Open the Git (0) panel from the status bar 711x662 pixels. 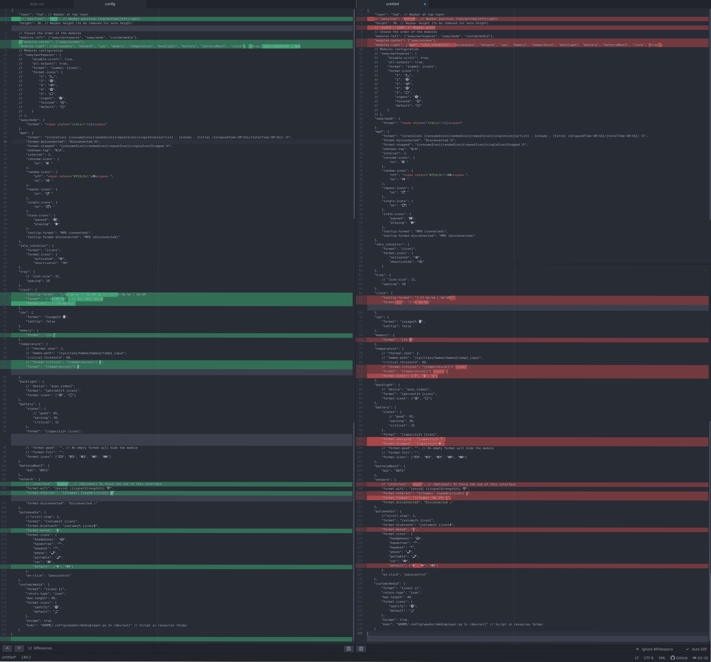click(700, 658)
